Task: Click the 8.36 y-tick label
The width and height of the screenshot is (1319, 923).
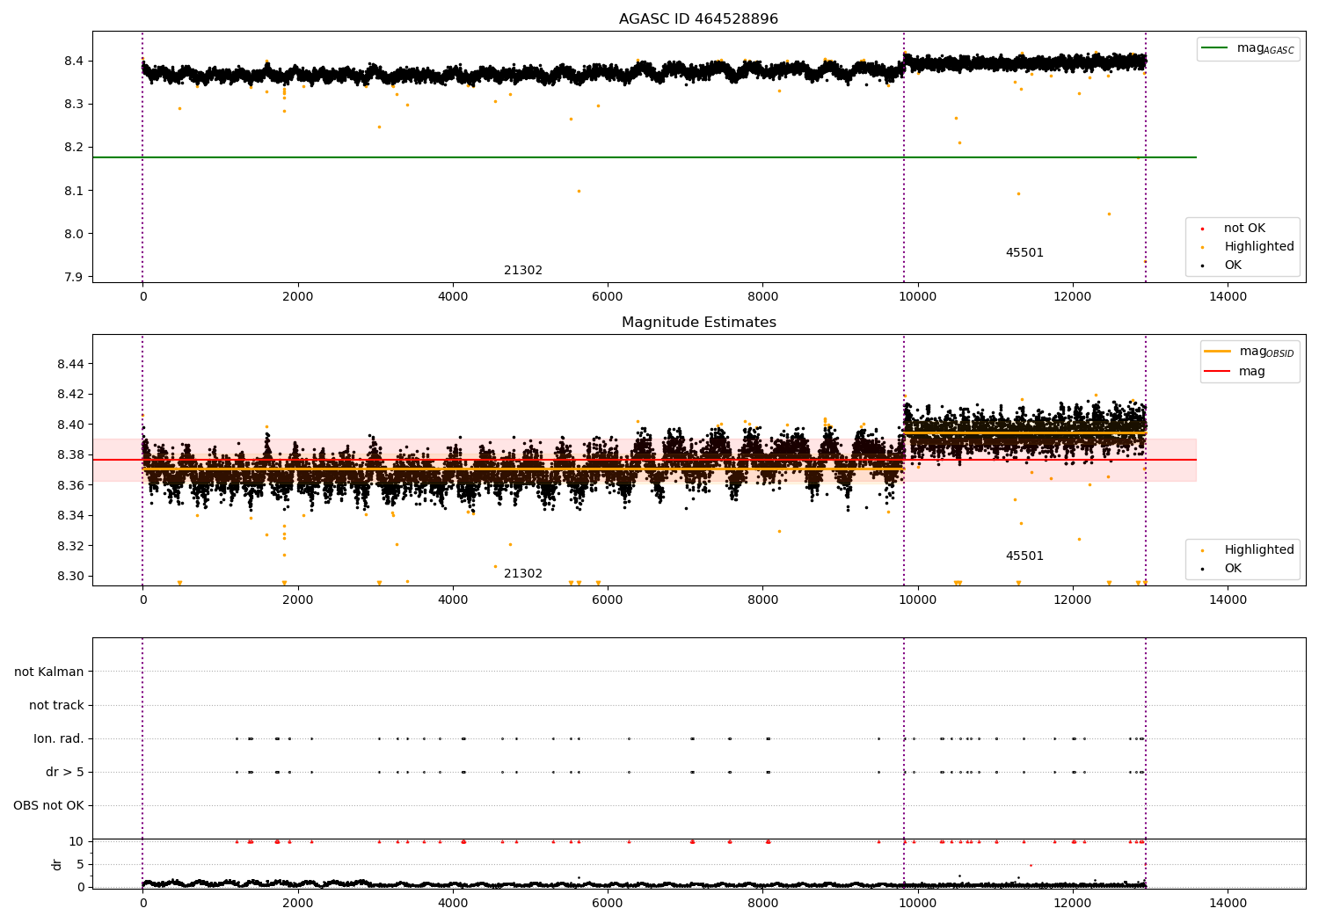Action: [x=71, y=485]
